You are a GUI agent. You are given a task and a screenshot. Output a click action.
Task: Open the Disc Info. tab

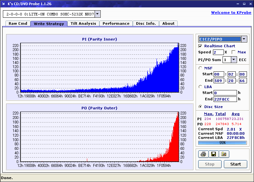(x=146, y=23)
